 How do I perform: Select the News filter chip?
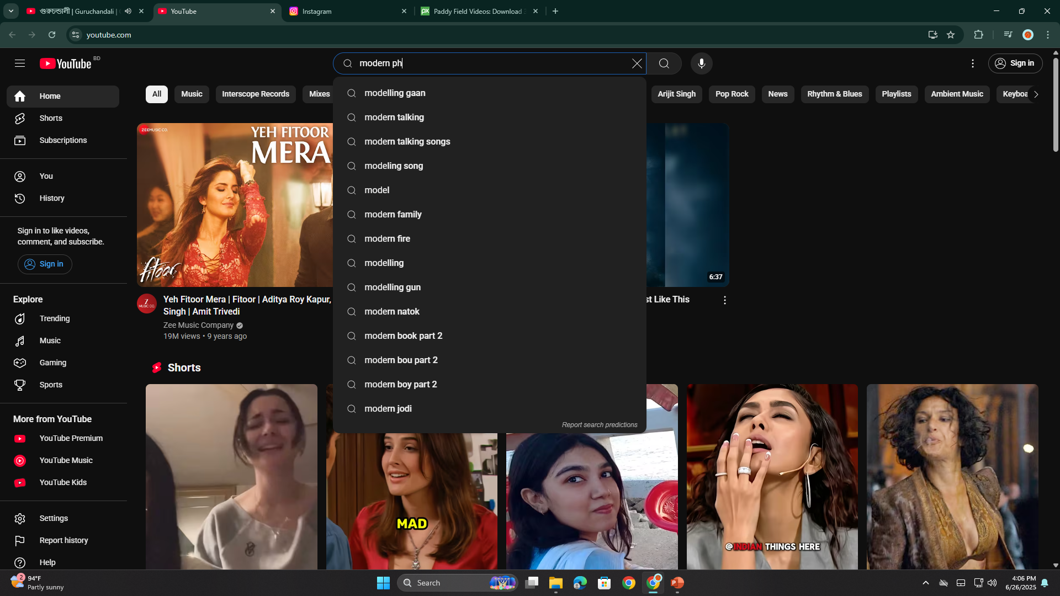777,94
